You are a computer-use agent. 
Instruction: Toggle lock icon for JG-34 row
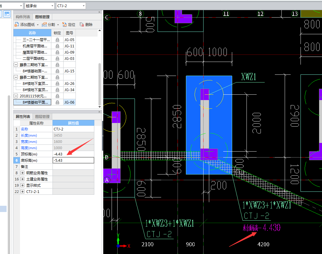[57, 90]
